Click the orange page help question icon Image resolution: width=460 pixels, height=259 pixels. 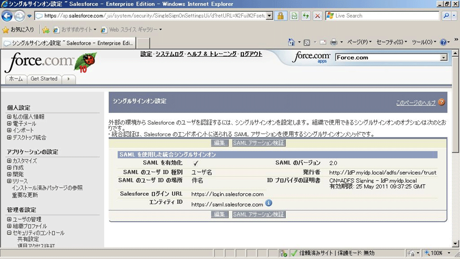pos(441,102)
